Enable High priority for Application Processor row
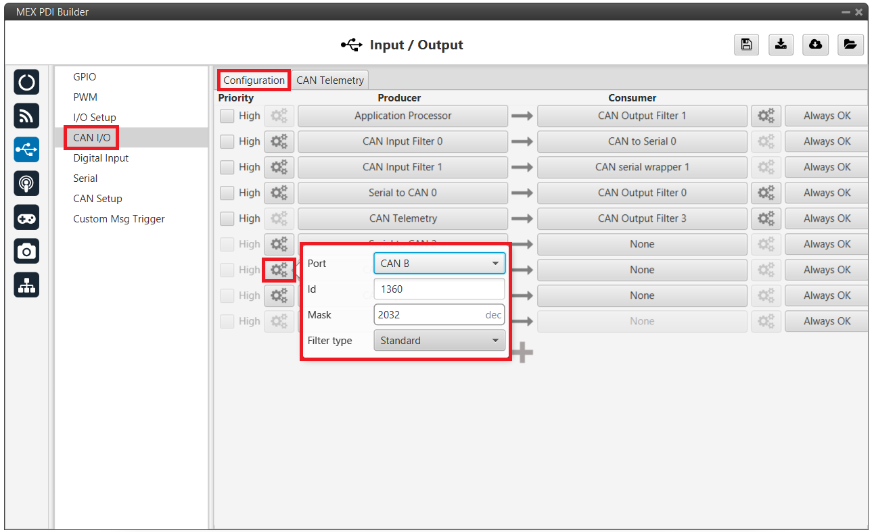 point(227,116)
